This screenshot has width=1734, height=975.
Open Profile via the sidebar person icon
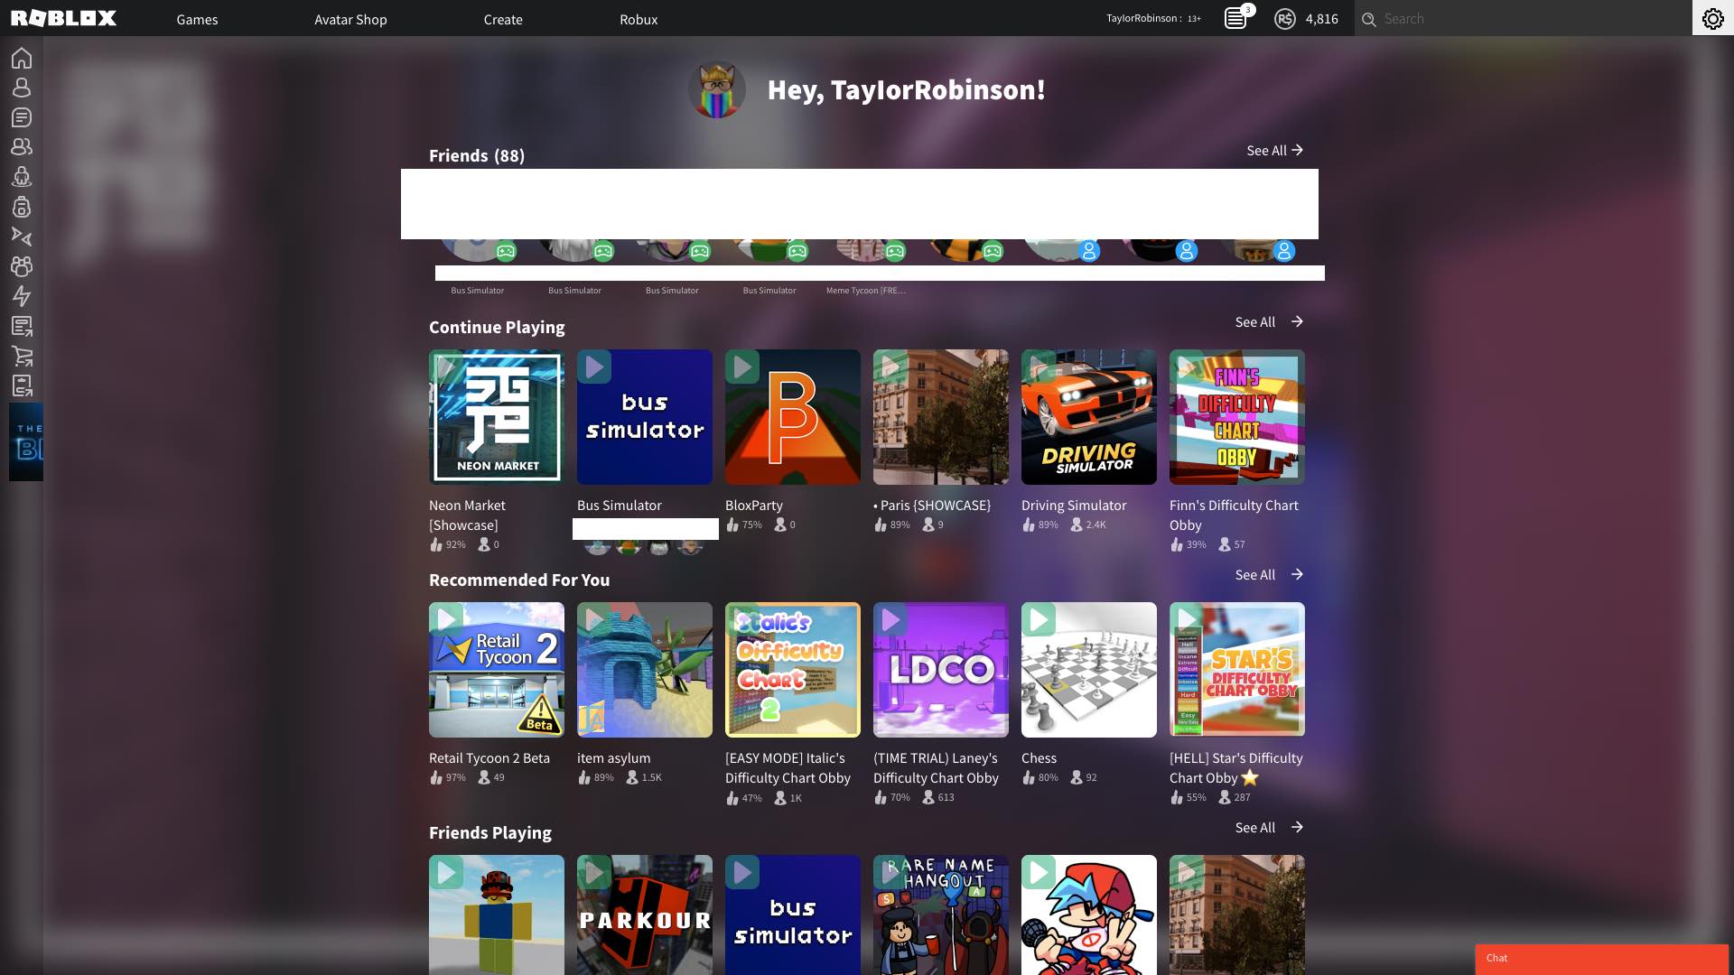tap(22, 88)
